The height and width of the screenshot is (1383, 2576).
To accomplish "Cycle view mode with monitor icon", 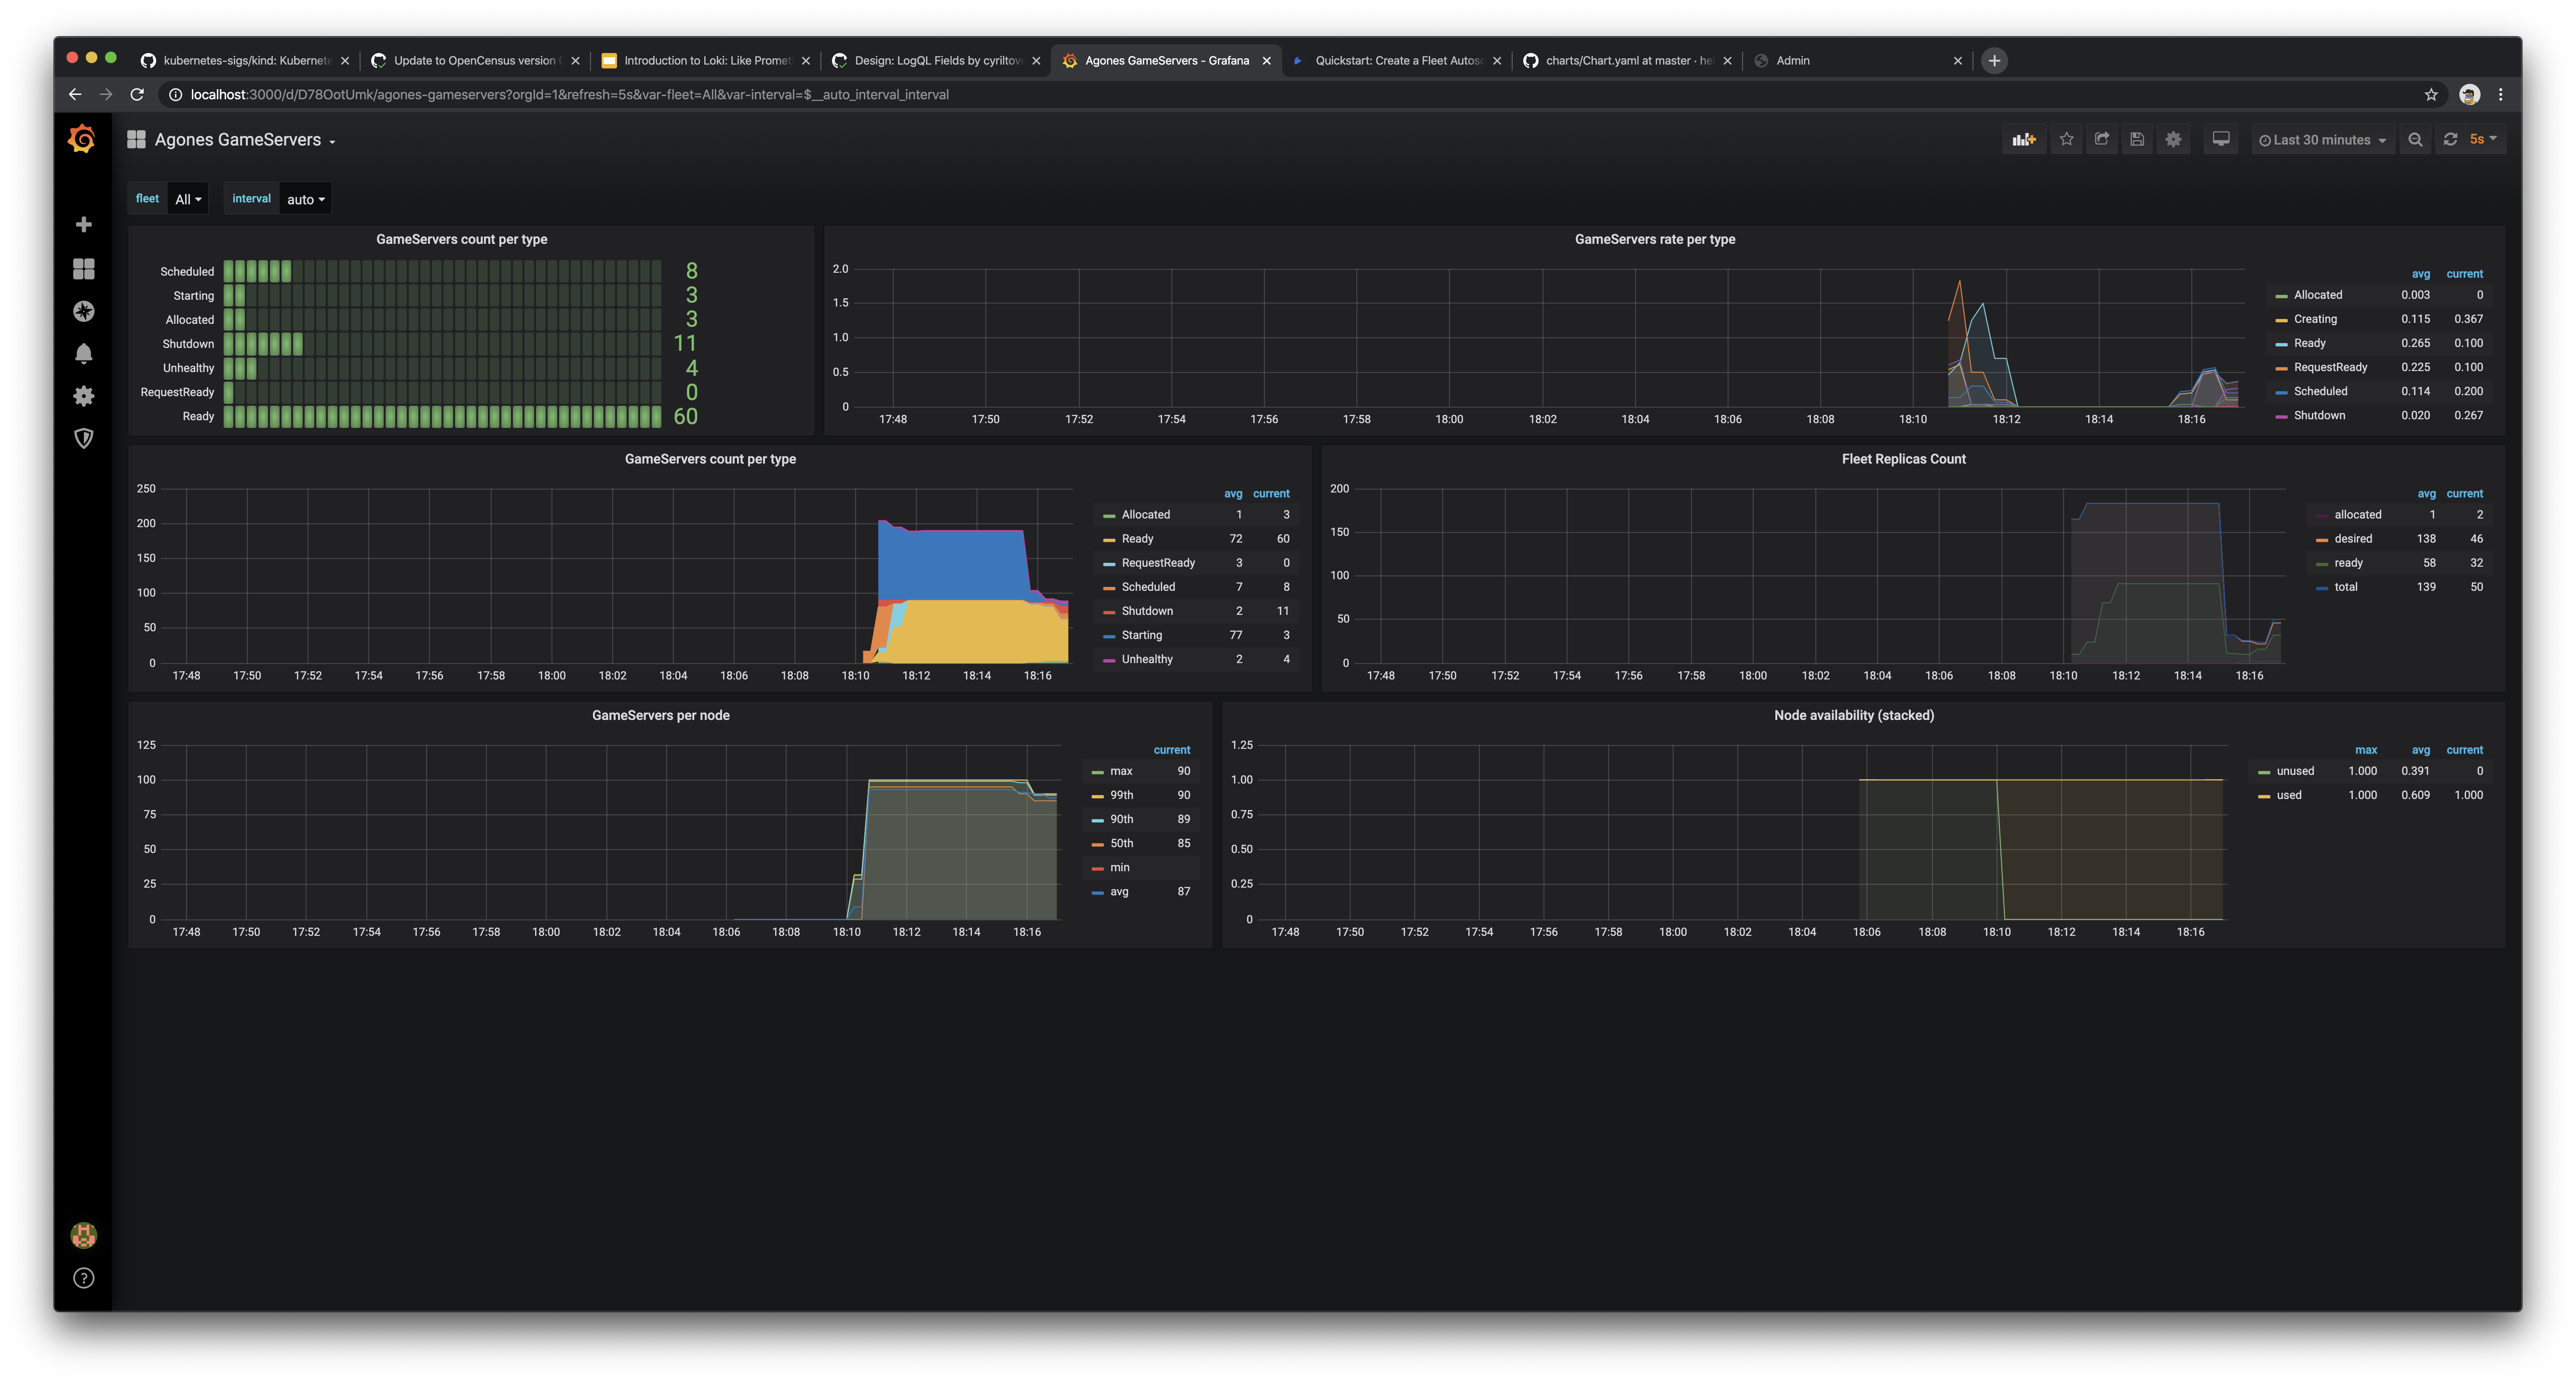I will [x=2221, y=140].
